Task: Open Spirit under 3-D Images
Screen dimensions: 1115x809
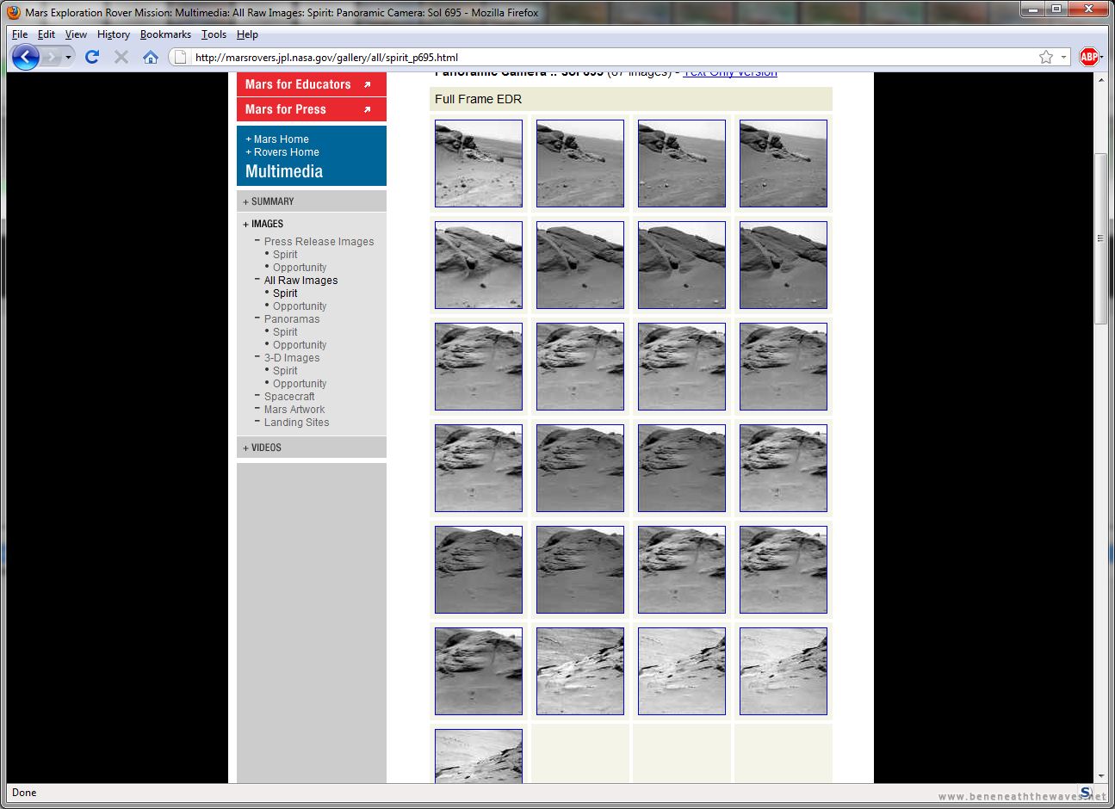Action: pos(285,371)
